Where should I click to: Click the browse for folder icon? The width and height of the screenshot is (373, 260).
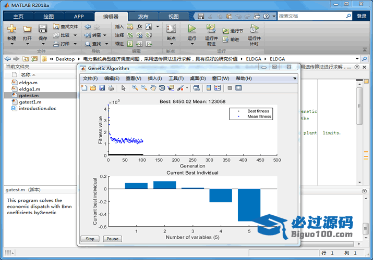[34, 59]
